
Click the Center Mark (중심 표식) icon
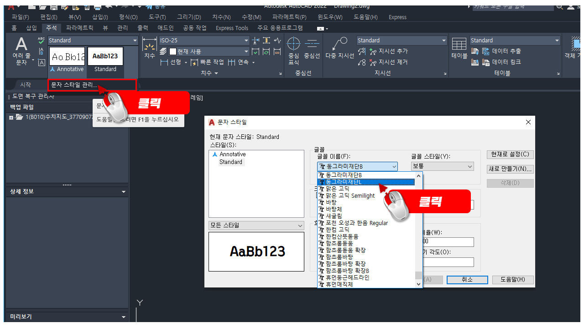[293, 51]
